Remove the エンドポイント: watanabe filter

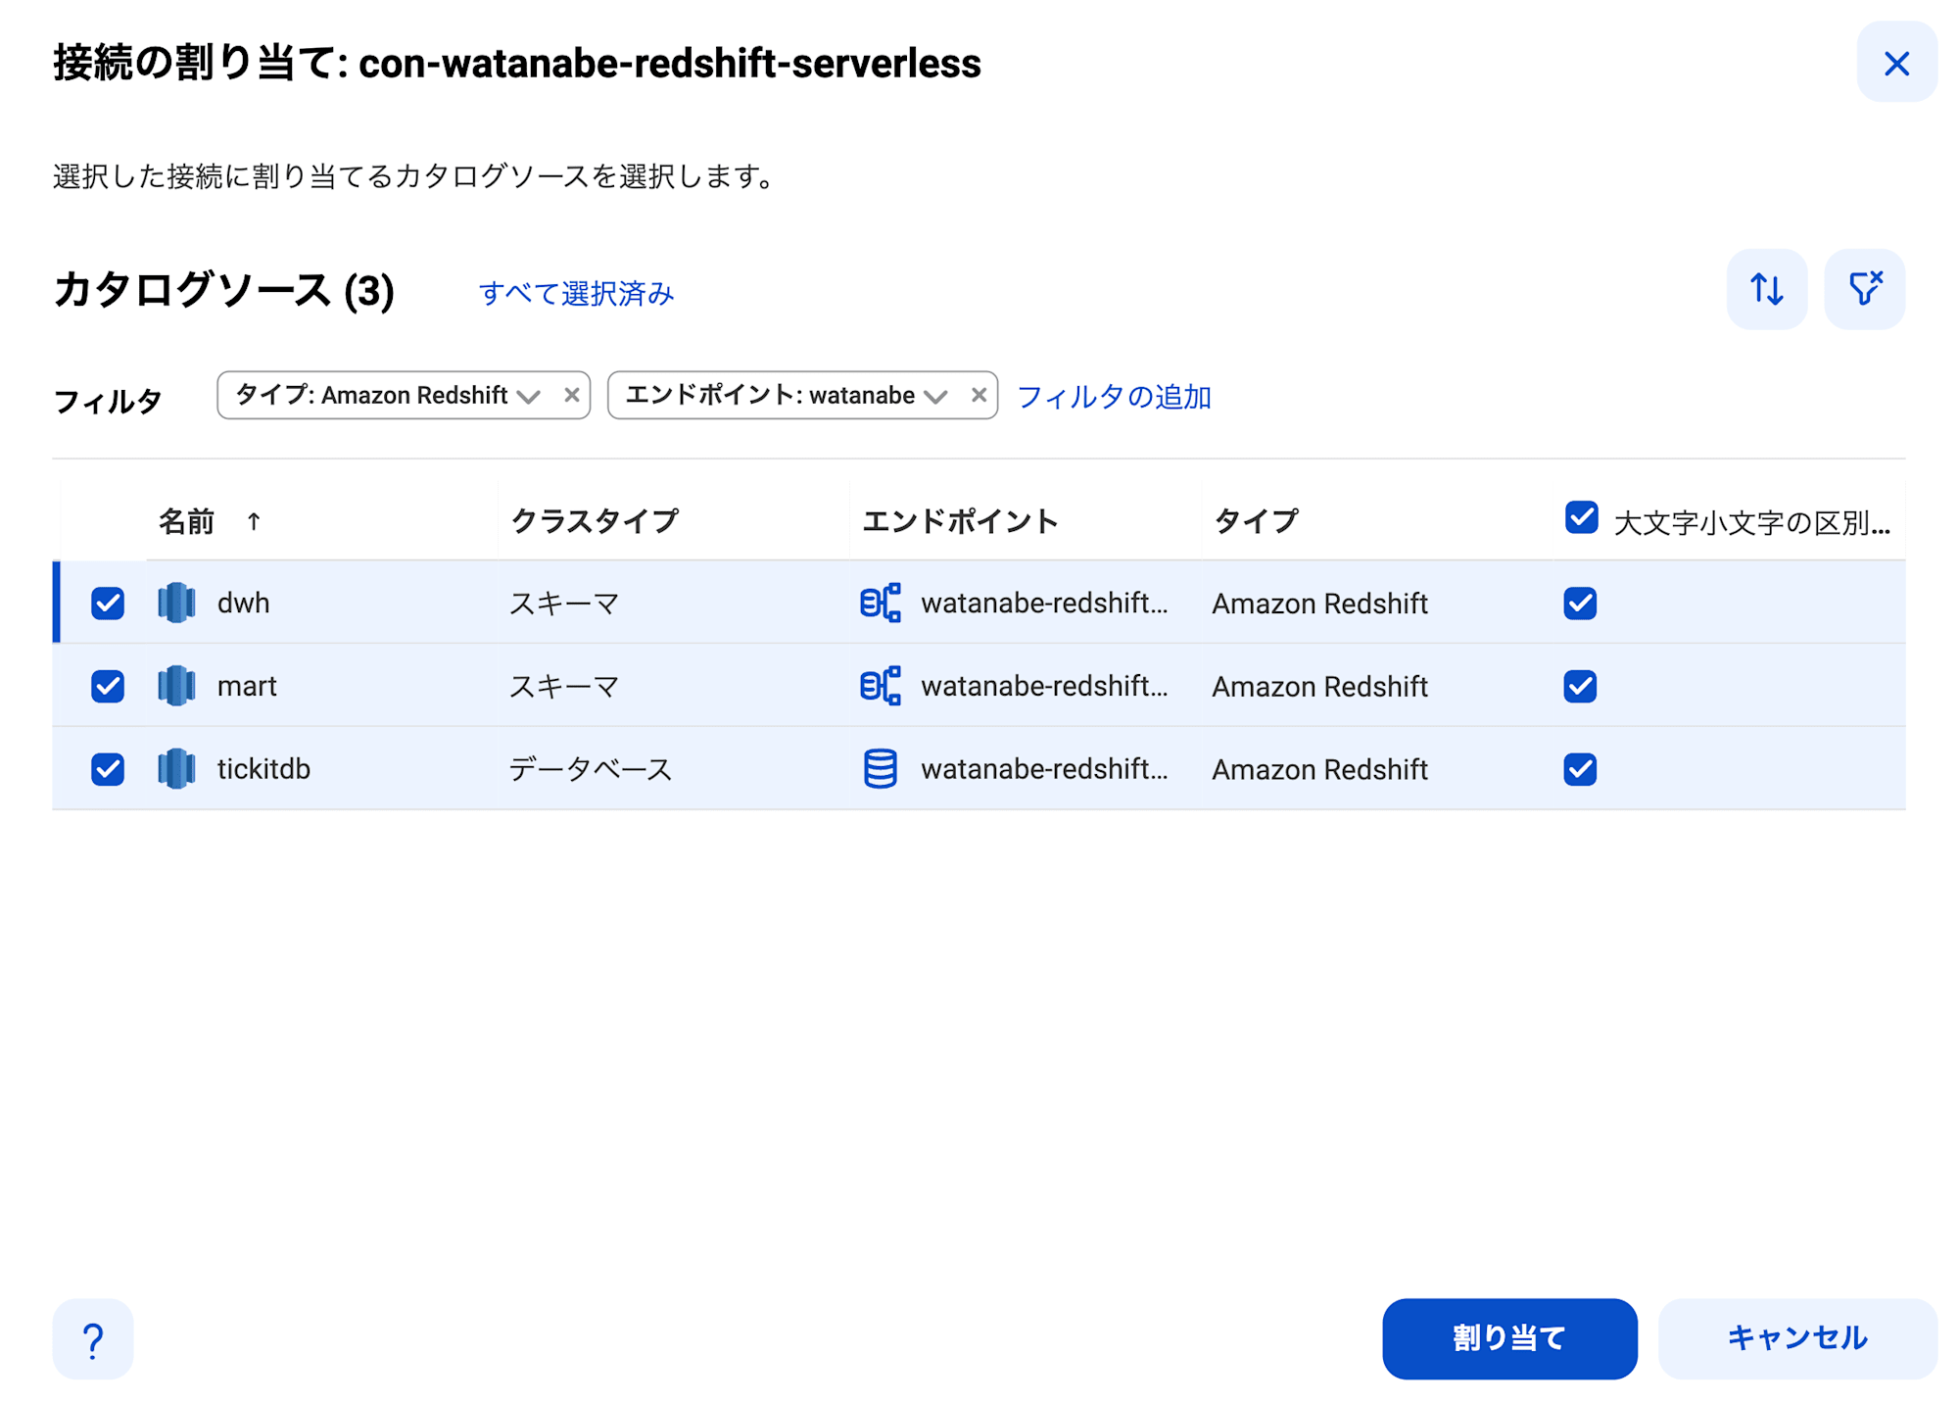(978, 395)
